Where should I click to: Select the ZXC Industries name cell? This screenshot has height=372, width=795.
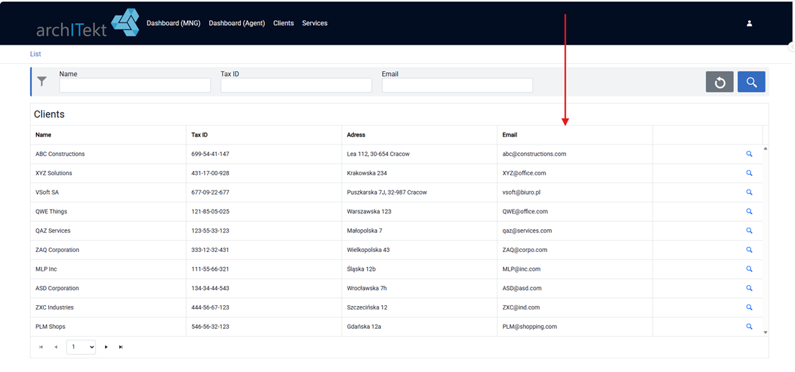pyautogui.click(x=108, y=307)
